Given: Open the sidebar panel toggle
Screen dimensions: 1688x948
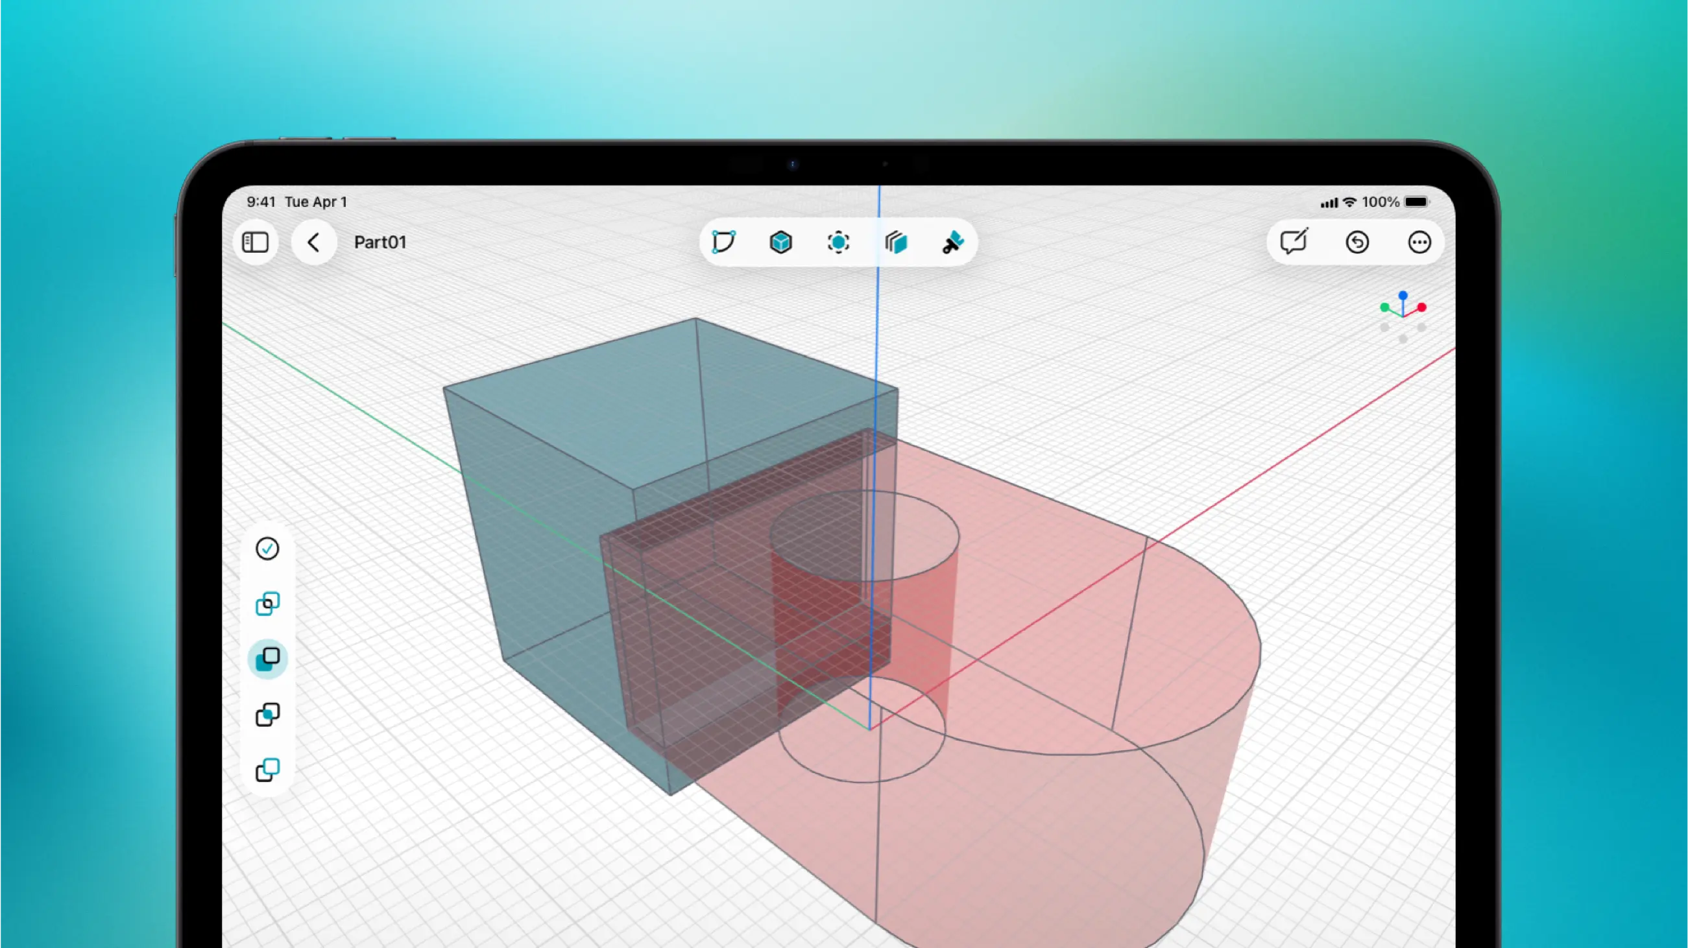Looking at the screenshot, I should [x=256, y=243].
